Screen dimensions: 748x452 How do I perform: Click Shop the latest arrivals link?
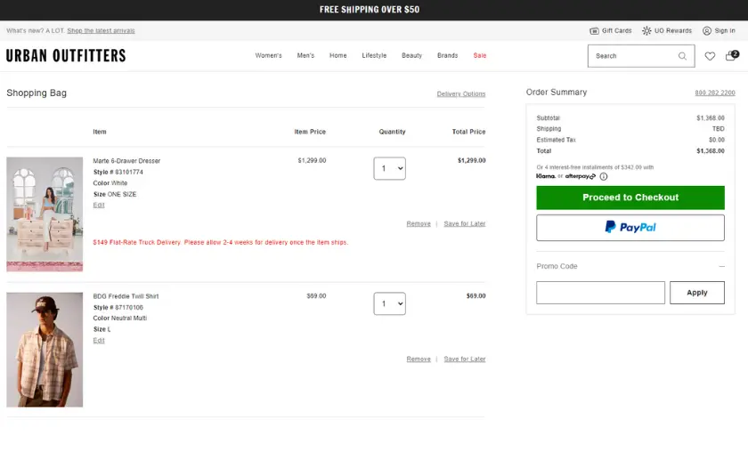[101, 30]
